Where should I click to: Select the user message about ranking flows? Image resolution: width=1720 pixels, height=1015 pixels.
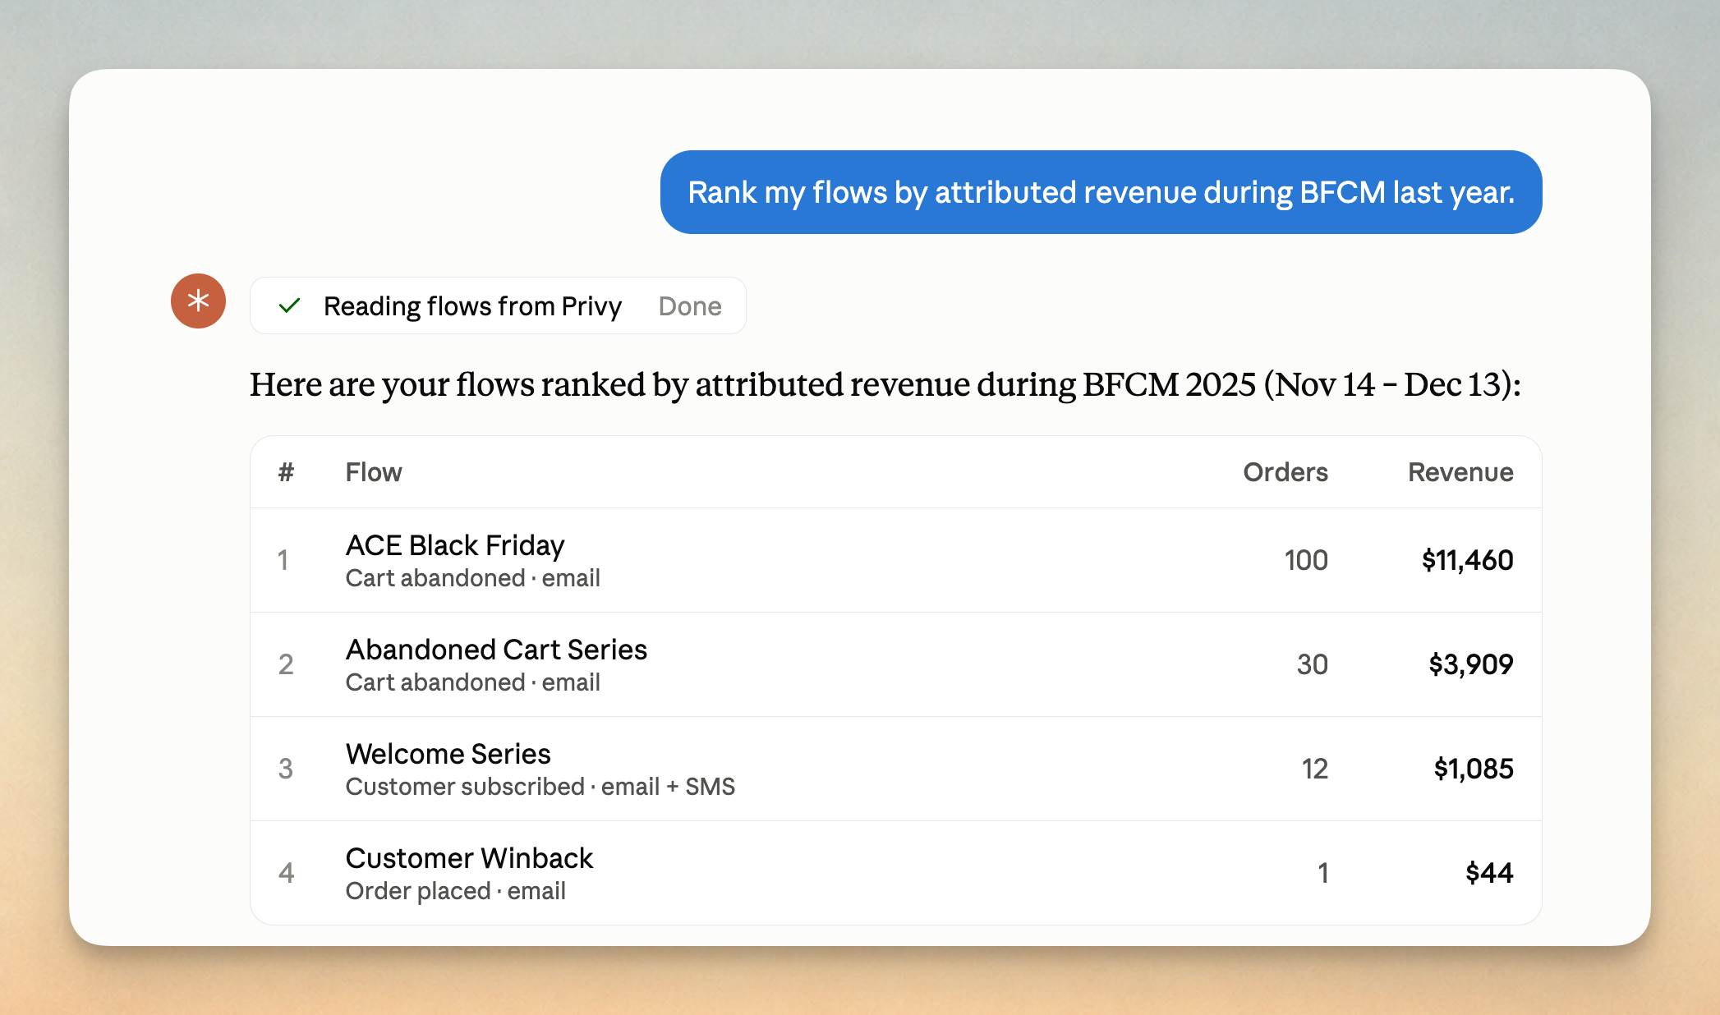(1101, 192)
